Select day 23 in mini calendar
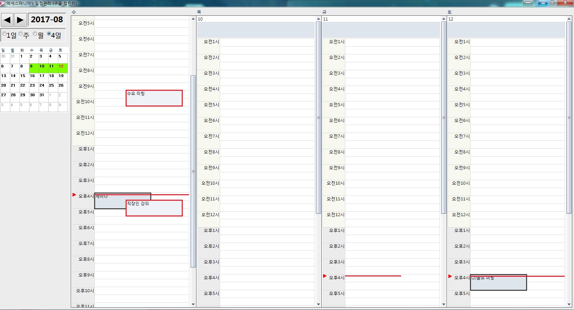The image size is (574, 310). [34, 87]
